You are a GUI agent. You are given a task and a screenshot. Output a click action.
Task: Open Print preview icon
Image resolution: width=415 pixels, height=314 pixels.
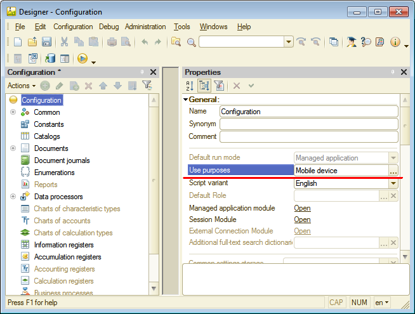[x=126, y=42]
